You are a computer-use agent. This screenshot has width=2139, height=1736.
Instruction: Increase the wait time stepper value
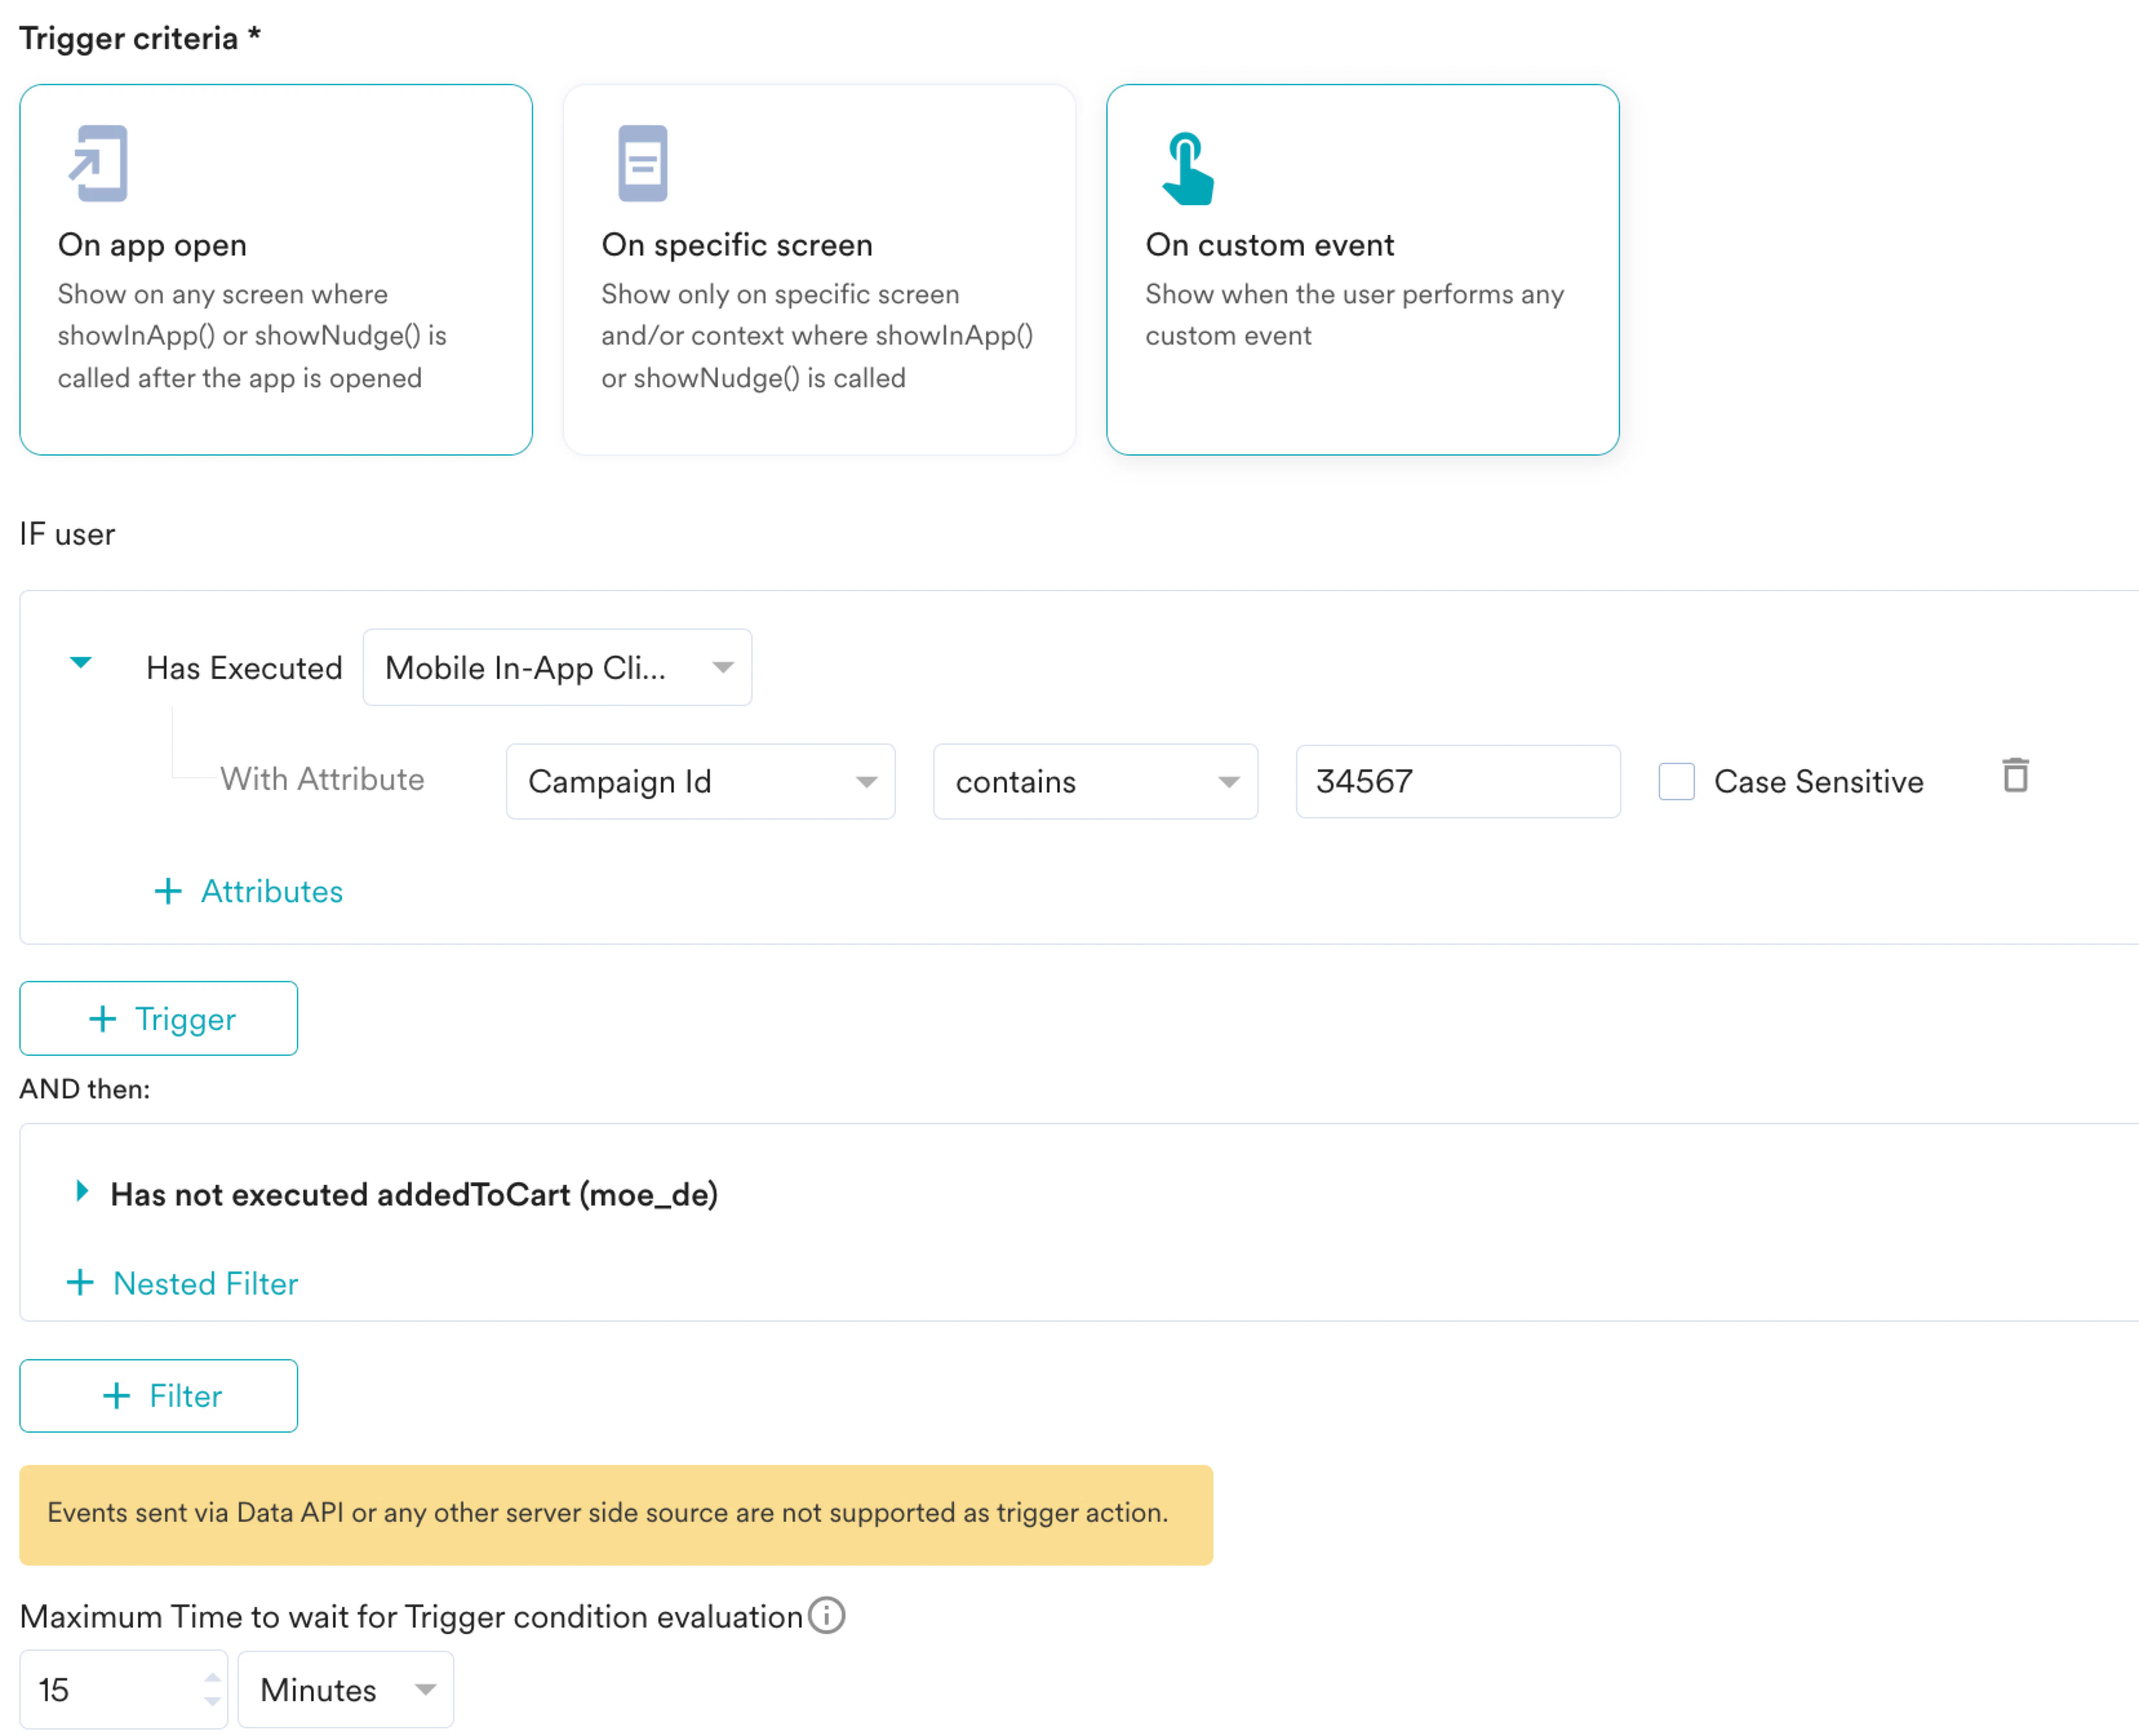pos(212,1677)
